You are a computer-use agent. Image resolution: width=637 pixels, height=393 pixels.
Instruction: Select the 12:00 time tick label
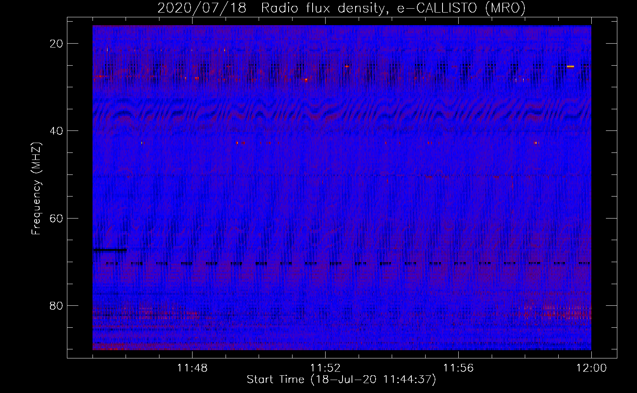point(591,368)
